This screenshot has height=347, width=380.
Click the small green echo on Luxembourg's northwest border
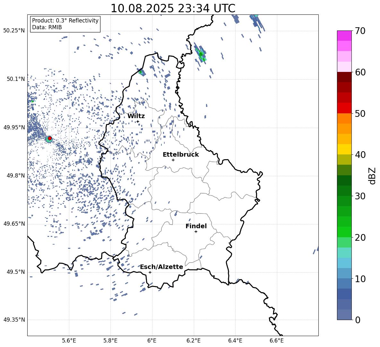[141, 72]
